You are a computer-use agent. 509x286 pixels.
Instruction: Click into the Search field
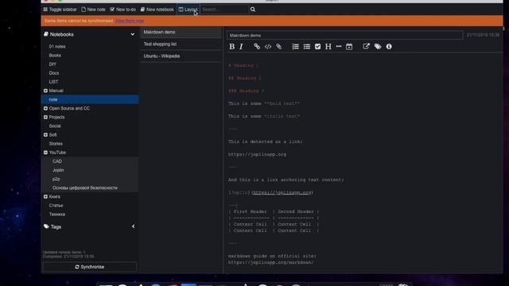click(x=224, y=10)
